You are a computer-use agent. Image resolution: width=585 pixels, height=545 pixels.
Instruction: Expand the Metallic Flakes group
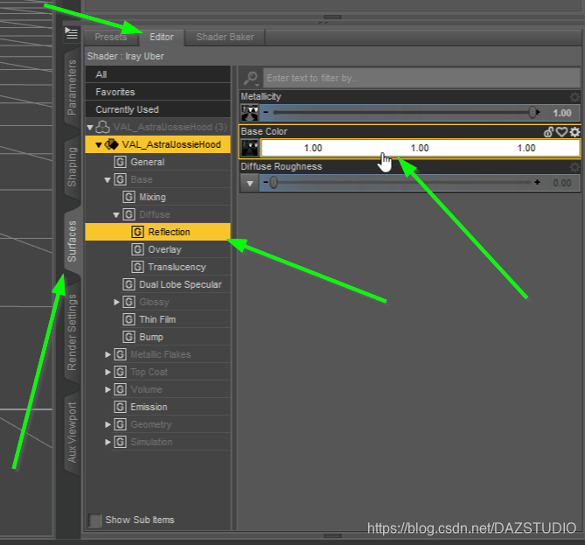108,354
